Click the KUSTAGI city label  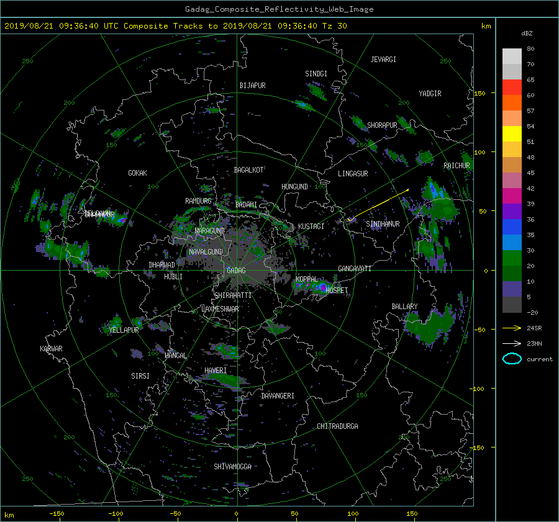tap(311, 227)
